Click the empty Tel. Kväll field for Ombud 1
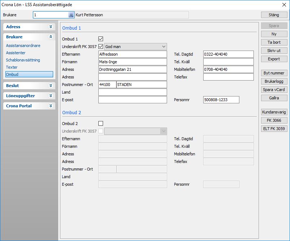290x241 pixels. [x=229, y=62]
